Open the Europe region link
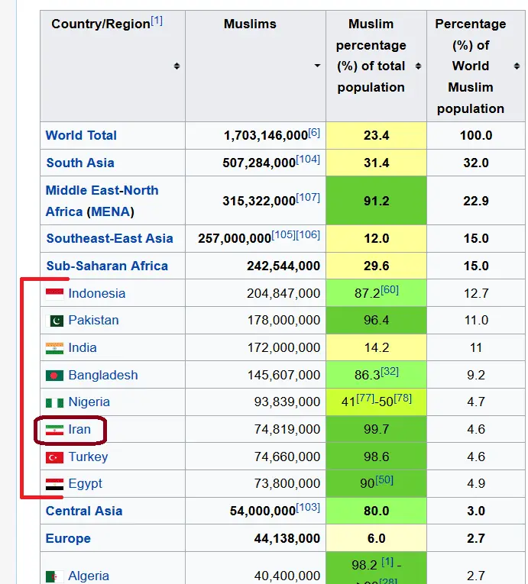The image size is (528, 584). click(68, 538)
